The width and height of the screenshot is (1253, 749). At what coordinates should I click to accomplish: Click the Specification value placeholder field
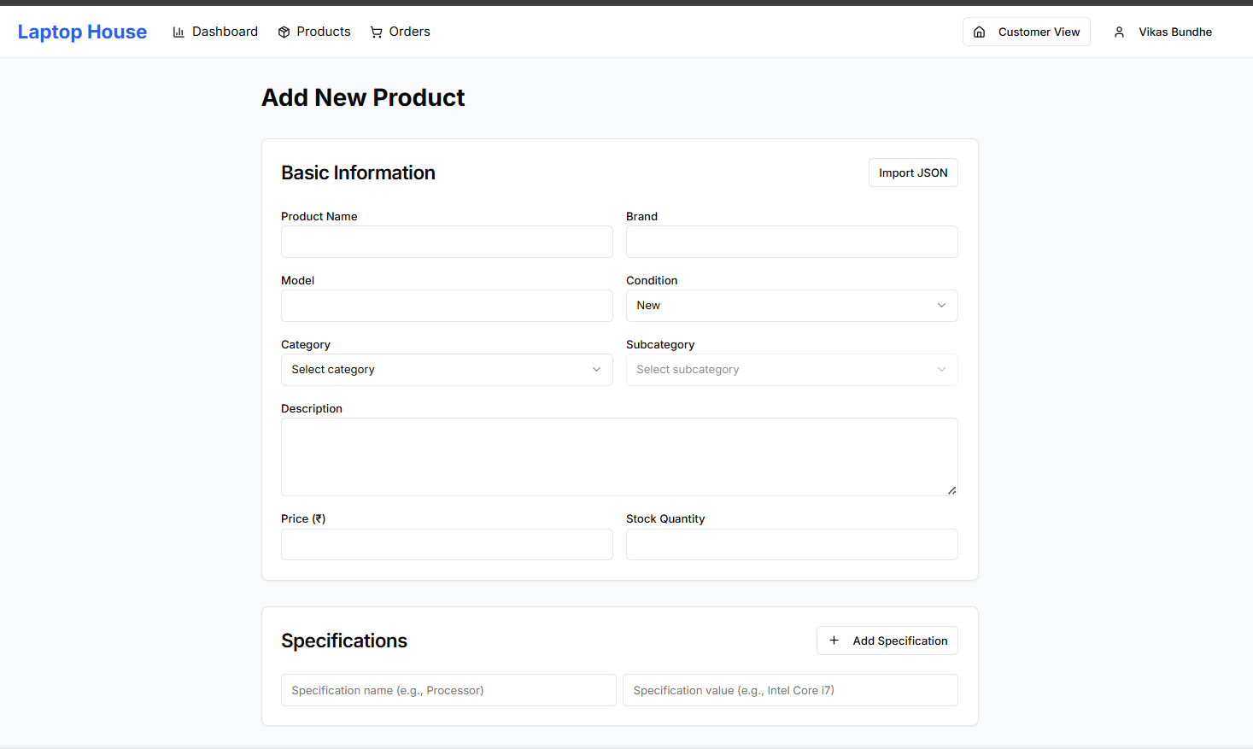(791, 690)
